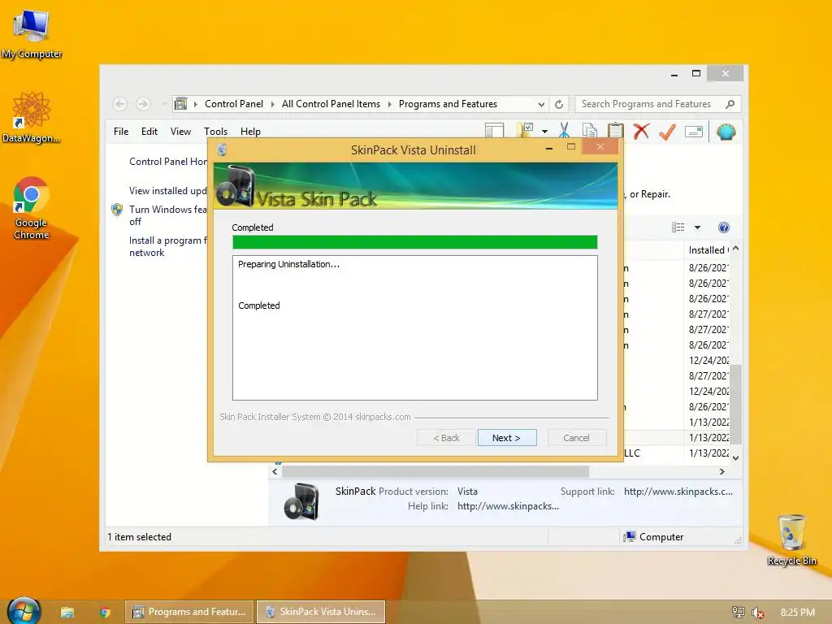Click the skinpacks Help link URL

(x=508, y=506)
